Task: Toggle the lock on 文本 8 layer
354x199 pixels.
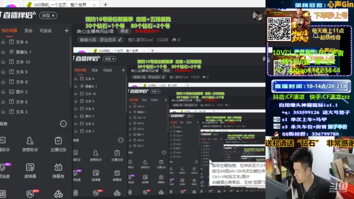Action: [3, 82]
